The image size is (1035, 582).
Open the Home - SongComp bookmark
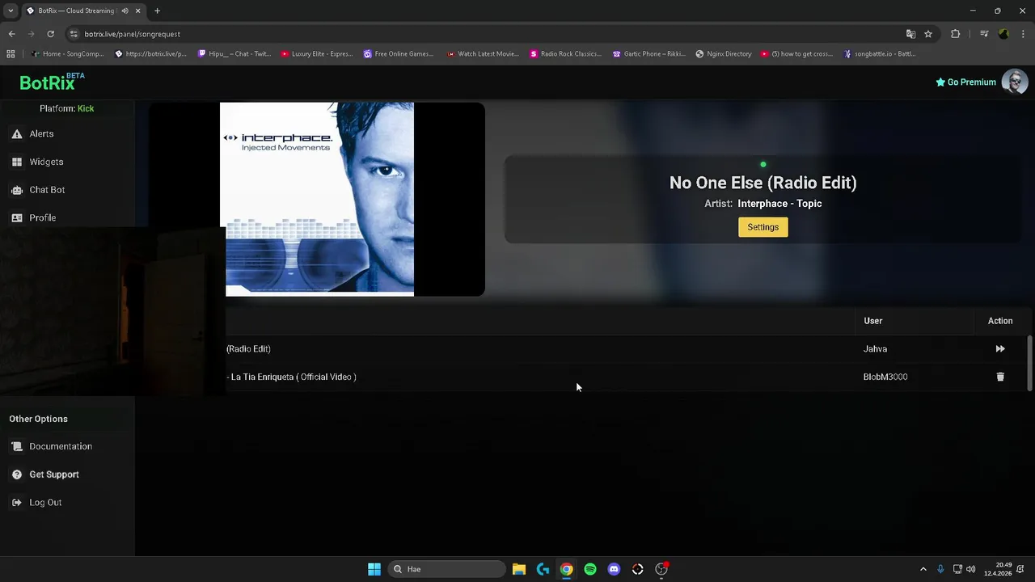67,54
